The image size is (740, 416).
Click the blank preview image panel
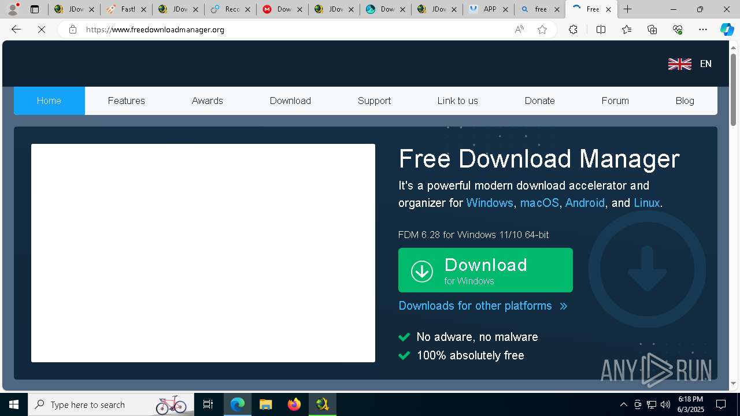point(203,253)
